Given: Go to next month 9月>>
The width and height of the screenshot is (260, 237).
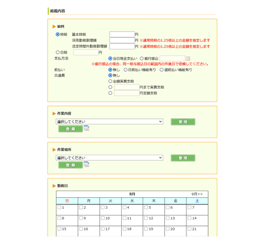Looking at the screenshot, I should point(197,194).
